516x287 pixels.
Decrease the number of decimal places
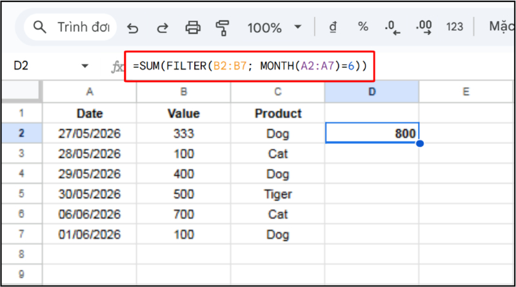pyautogui.click(x=392, y=27)
